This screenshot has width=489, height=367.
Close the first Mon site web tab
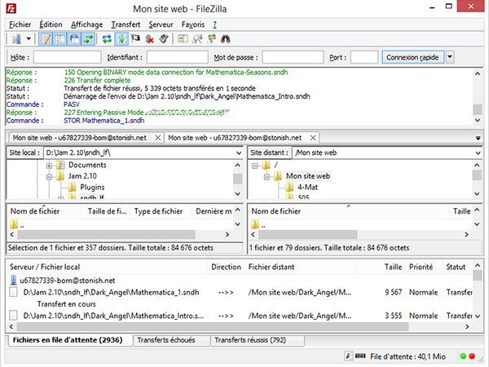pyautogui.click(x=158, y=138)
